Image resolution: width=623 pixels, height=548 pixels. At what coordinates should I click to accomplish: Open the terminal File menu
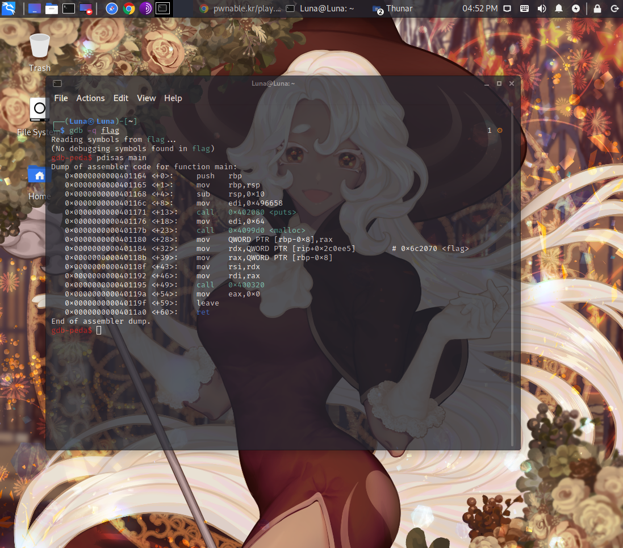coord(61,98)
